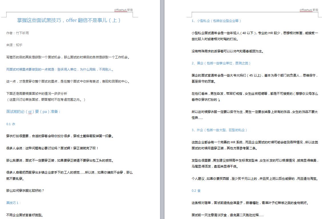Place cursor in paragraph starting 个人建议

[x=255, y=179]
